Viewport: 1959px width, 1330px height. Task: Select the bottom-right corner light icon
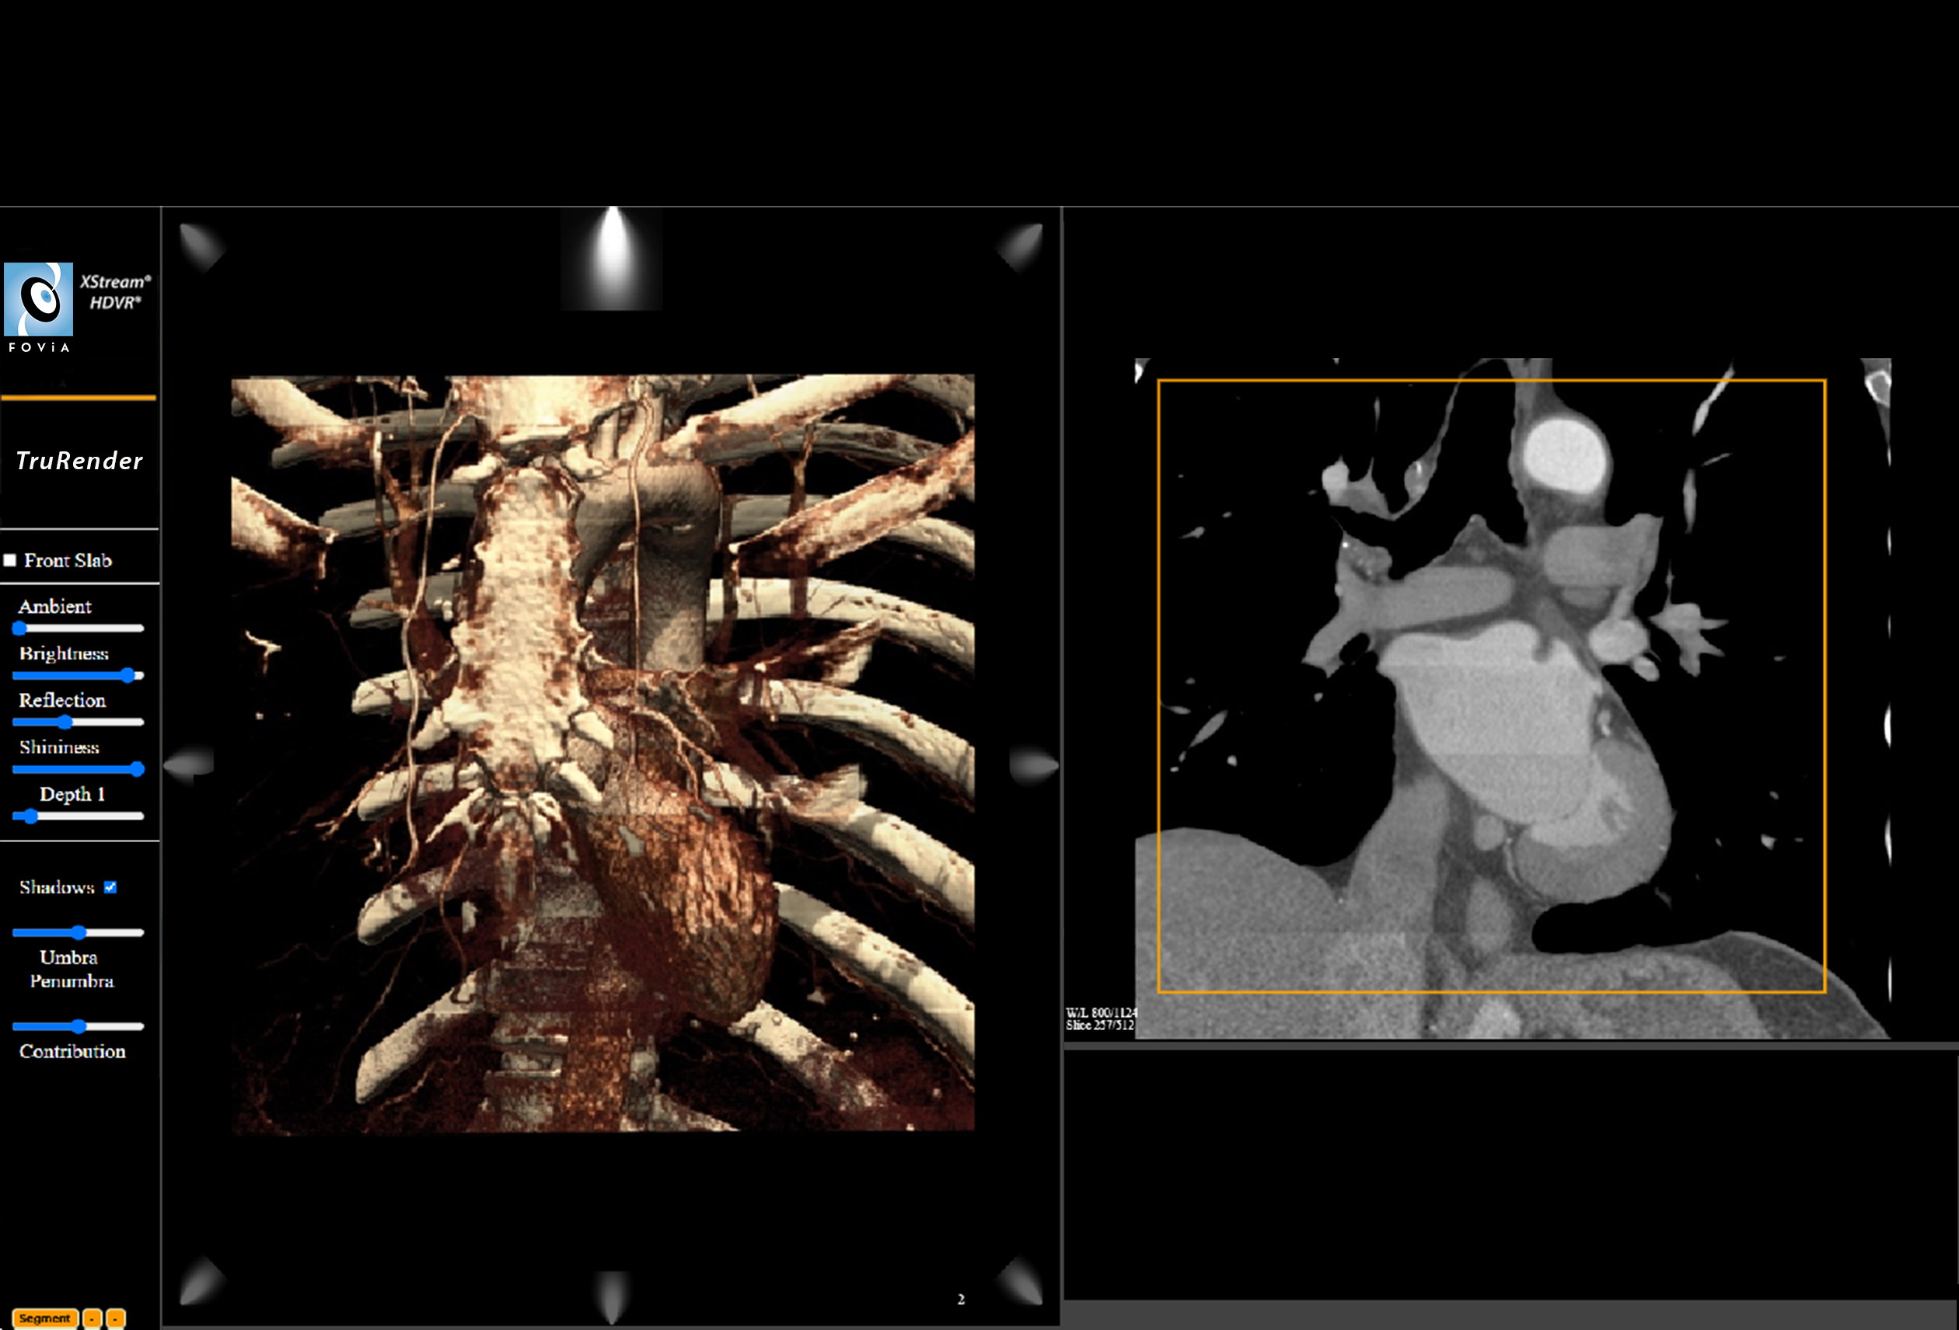click(1021, 1281)
